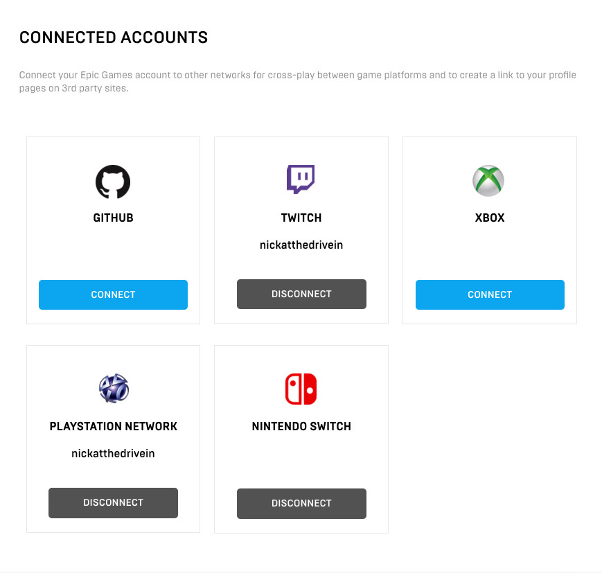Click the TWITCH card title text
Screen dimensions: 602x573
[x=301, y=218]
